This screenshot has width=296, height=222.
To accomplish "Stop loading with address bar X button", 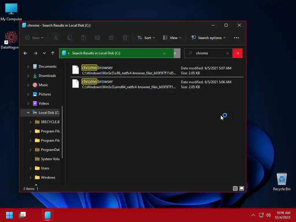I will (175, 53).
